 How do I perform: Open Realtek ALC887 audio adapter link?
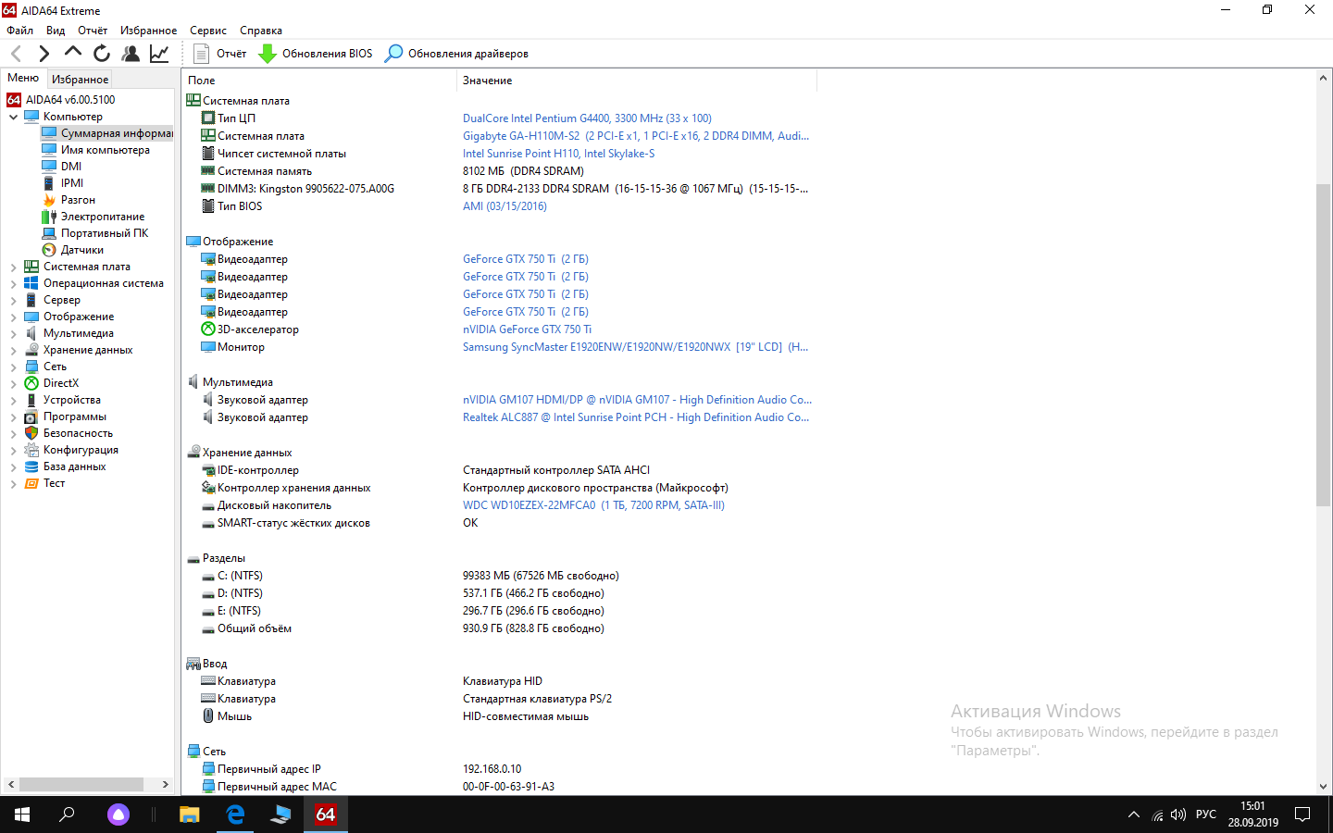pyautogui.click(x=636, y=417)
